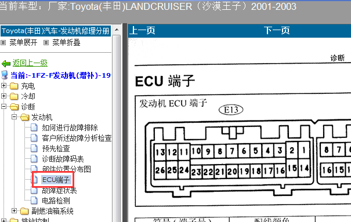Select the Toyota(丰田)汽车-发动机修理分册 header
This screenshot has width=351, height=222.
coord(56,31)
